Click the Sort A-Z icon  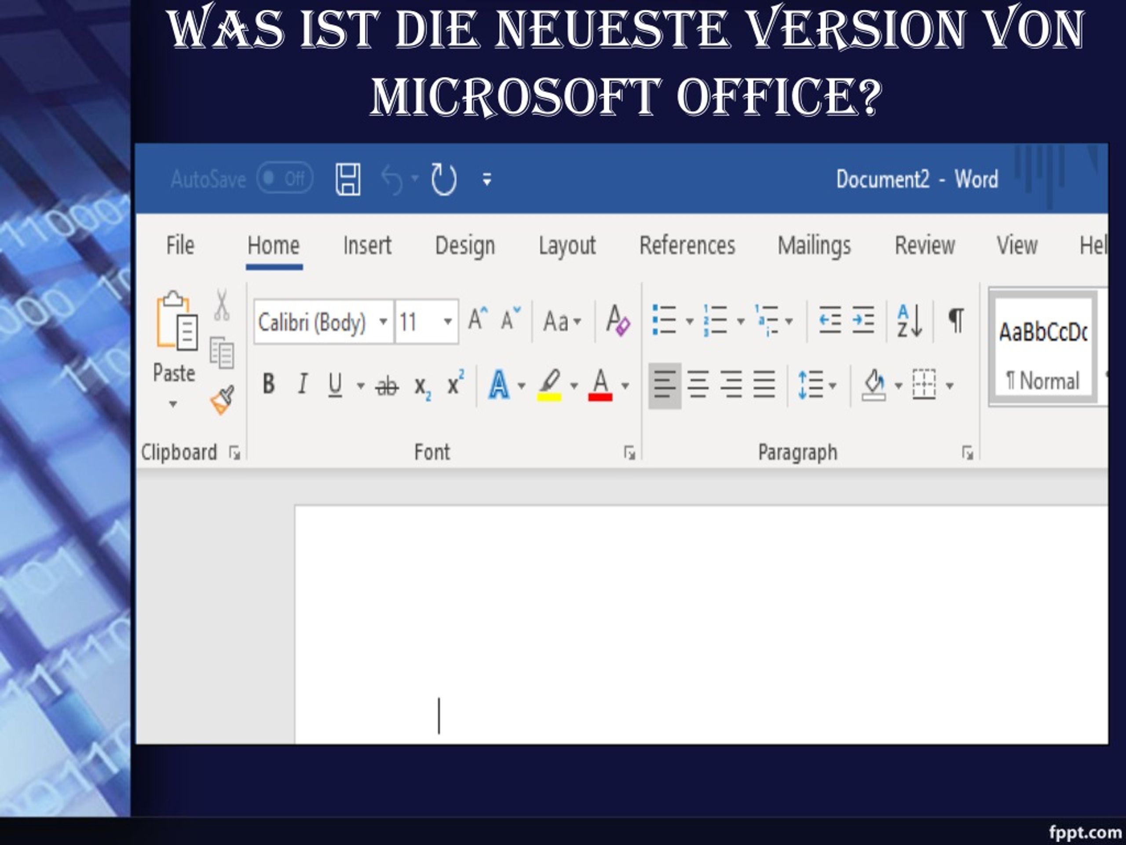910,321
